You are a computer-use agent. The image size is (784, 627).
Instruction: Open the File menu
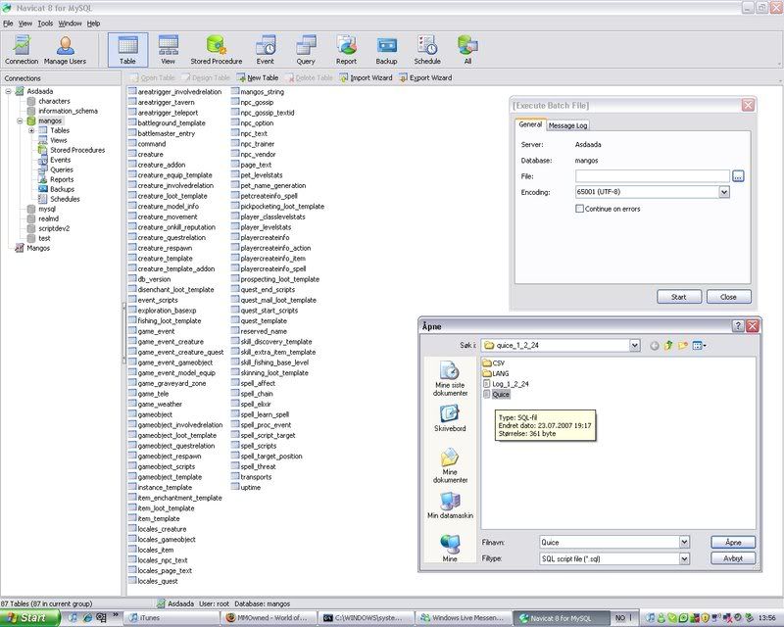click(8, 24)
